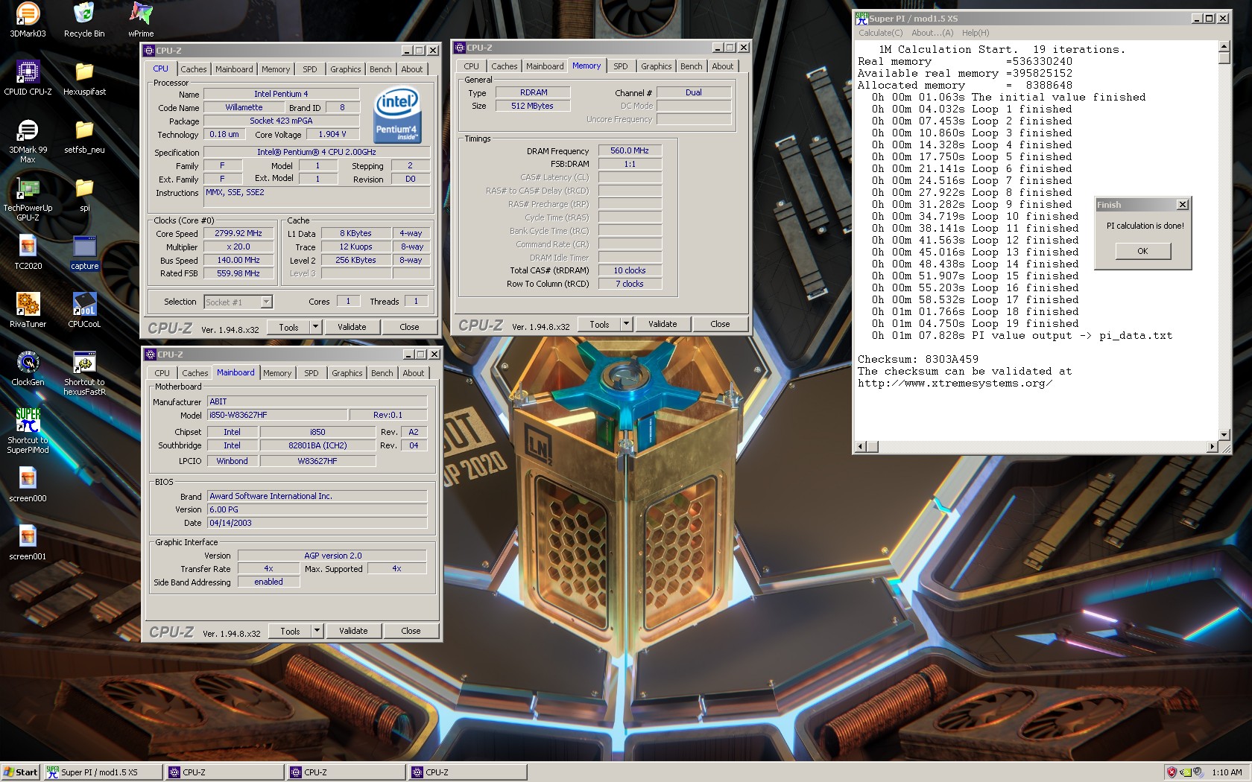Click the Super PI title bar icon

861,18
